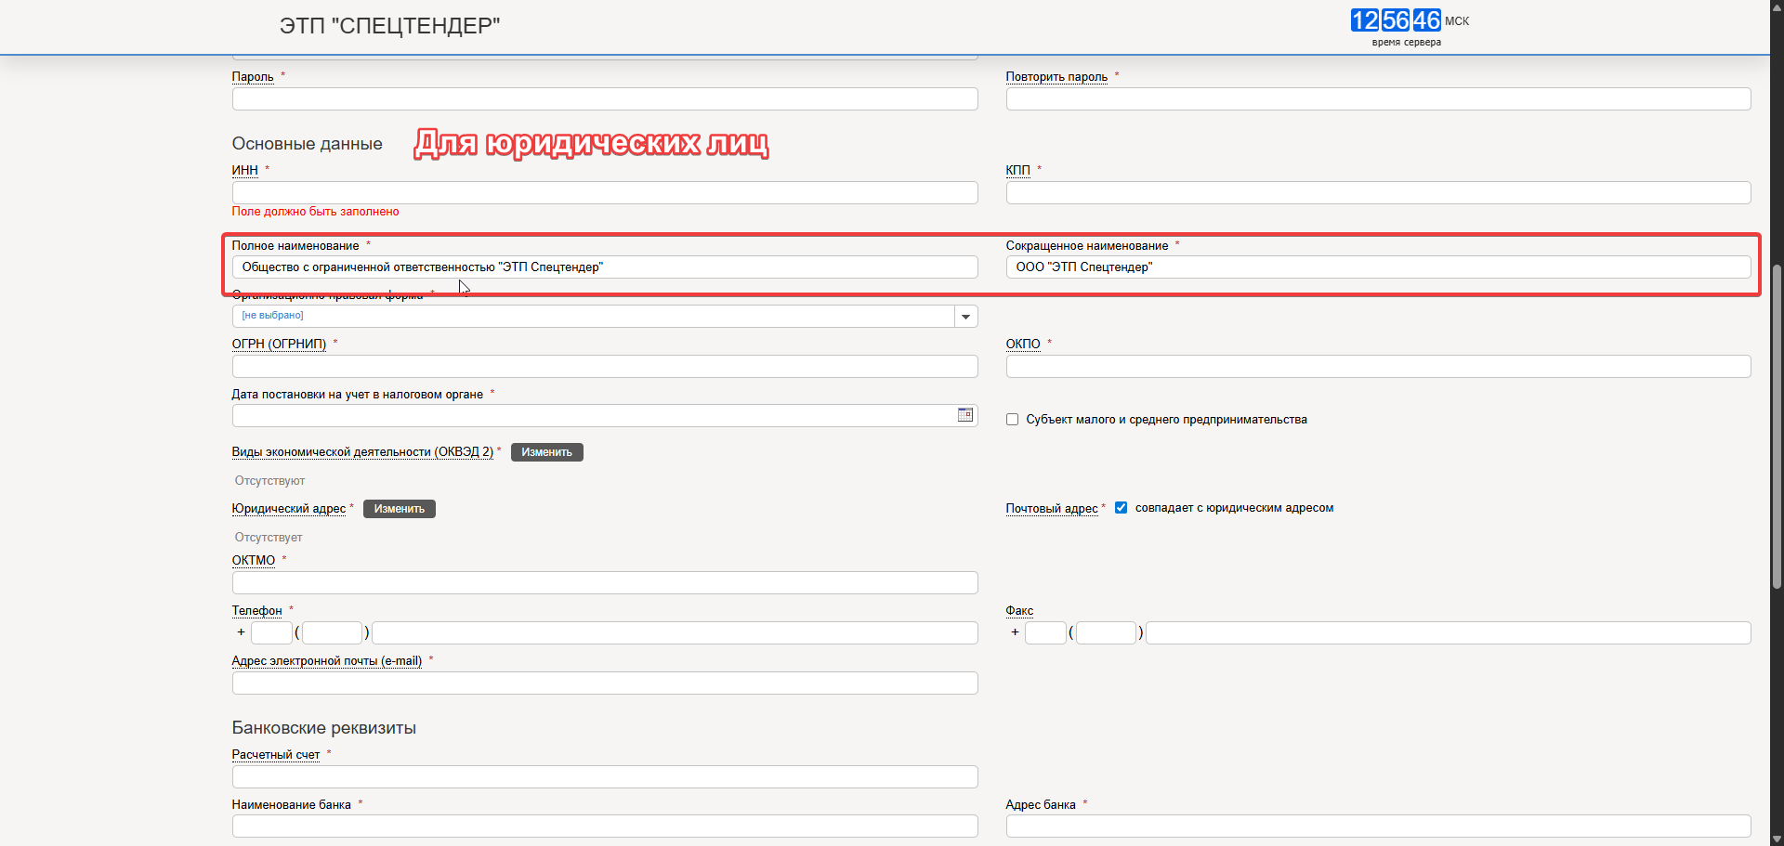Click the ЭТП "СПЕЦТЕНДЕР" header title
Screen dimensions: 1784x846
coord(389,26)
